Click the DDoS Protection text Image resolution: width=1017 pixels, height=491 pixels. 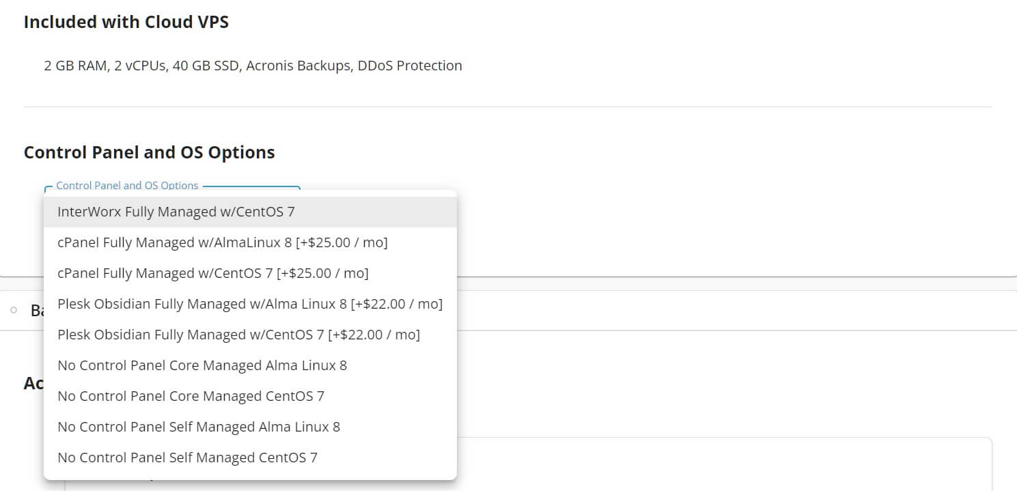(410, 66)
